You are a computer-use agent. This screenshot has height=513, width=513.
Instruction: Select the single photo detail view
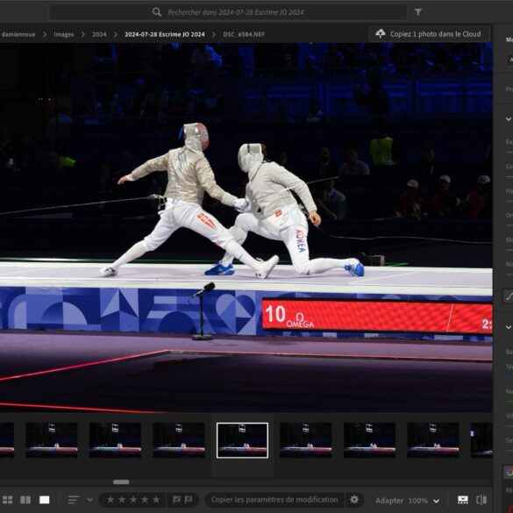coord(45,500)
